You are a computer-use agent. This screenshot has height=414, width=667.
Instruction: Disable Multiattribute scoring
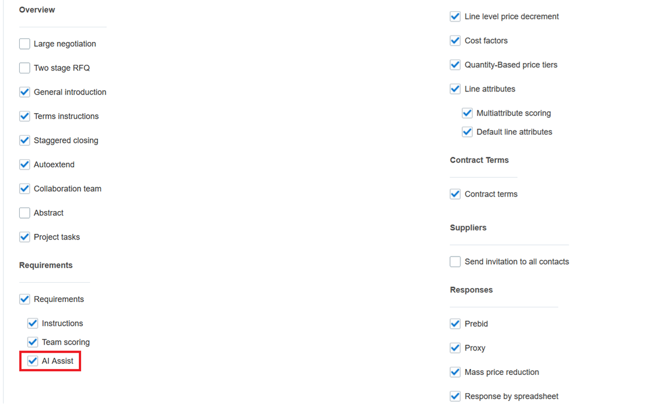[467, 113]
